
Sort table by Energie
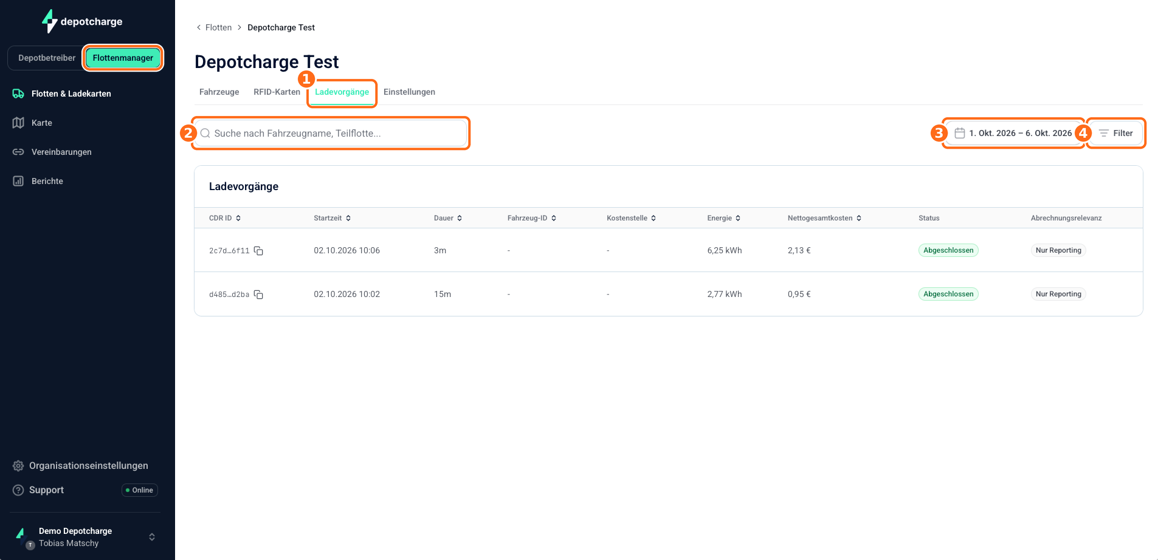(x=724, y=218)
